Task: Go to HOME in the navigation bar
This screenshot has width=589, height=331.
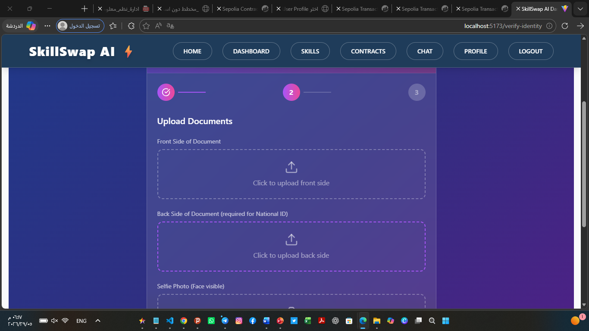Action: tap(192, 51)
